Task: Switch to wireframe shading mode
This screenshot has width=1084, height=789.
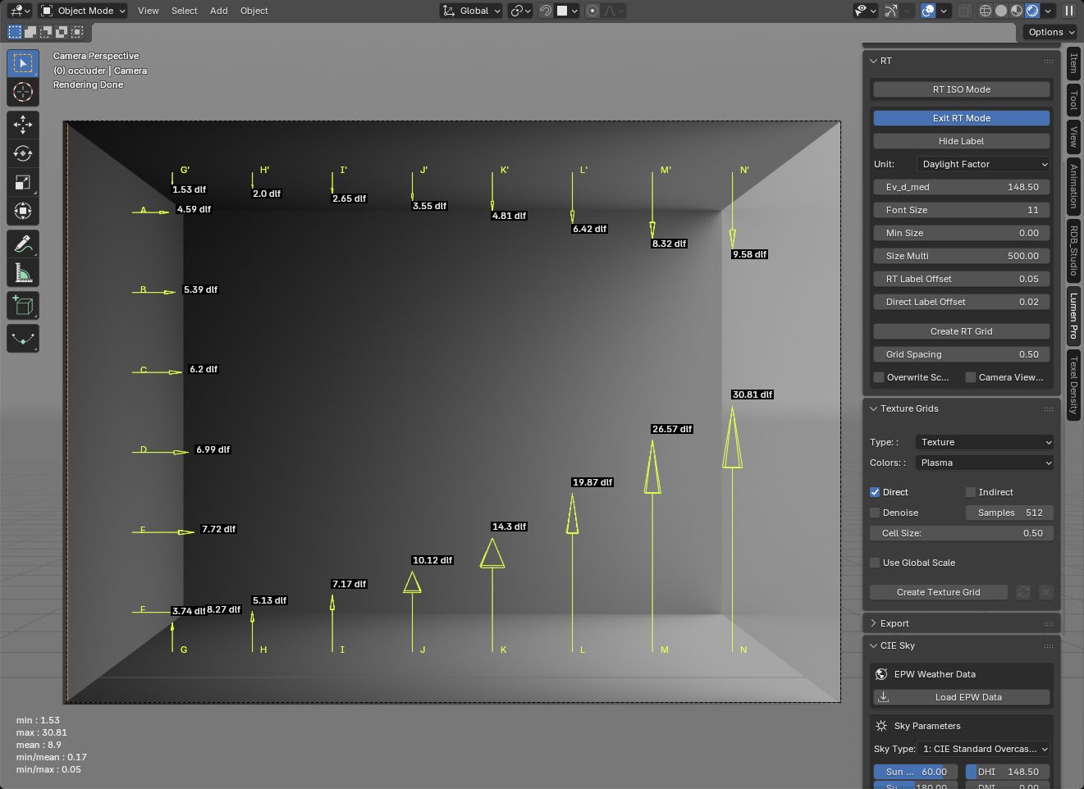Action: point(986,11)
